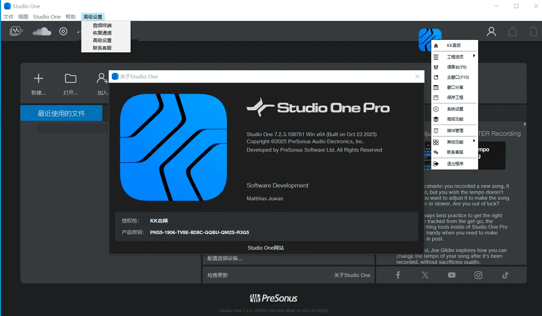The image size is (542, 316).
Task: Click the licensee name KK音频 in About dialog
Action: (159, 221)
